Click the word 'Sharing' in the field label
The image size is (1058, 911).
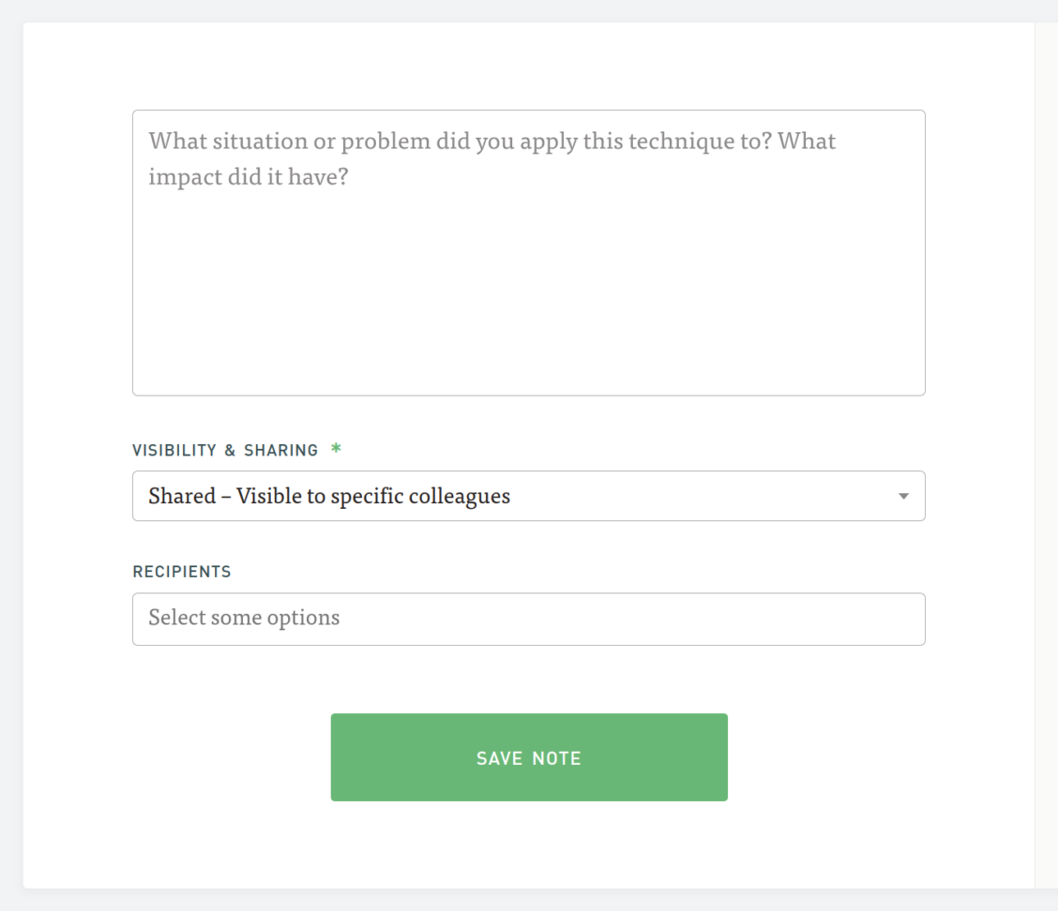[x=281, y=451]
